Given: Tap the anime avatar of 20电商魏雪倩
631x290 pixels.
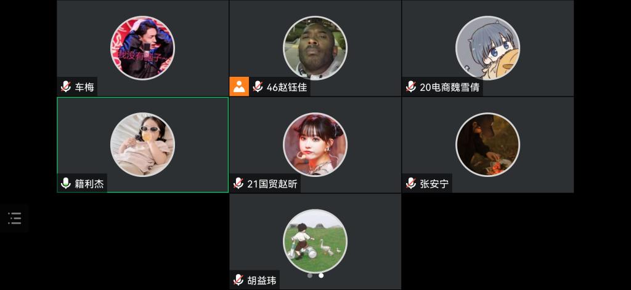Looking at the screenshot, I should click(488, 48).
